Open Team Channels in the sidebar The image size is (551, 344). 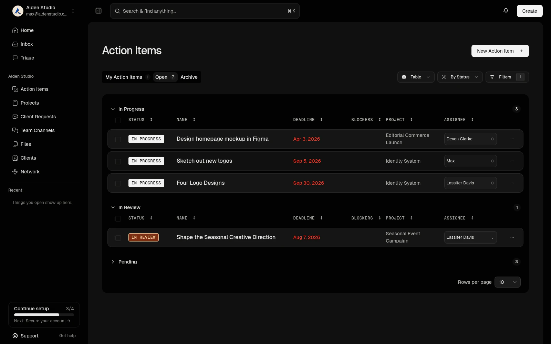(44, 130)
